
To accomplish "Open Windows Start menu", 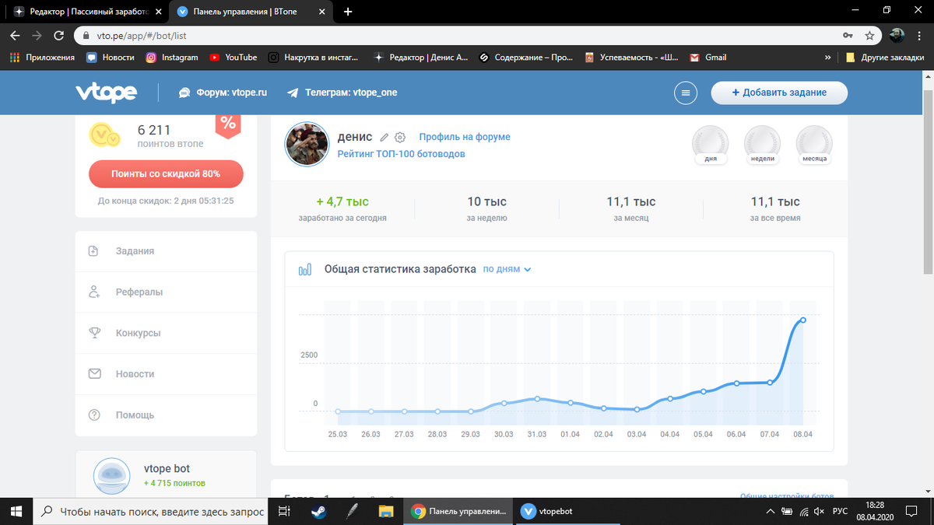I will [17, 511].
